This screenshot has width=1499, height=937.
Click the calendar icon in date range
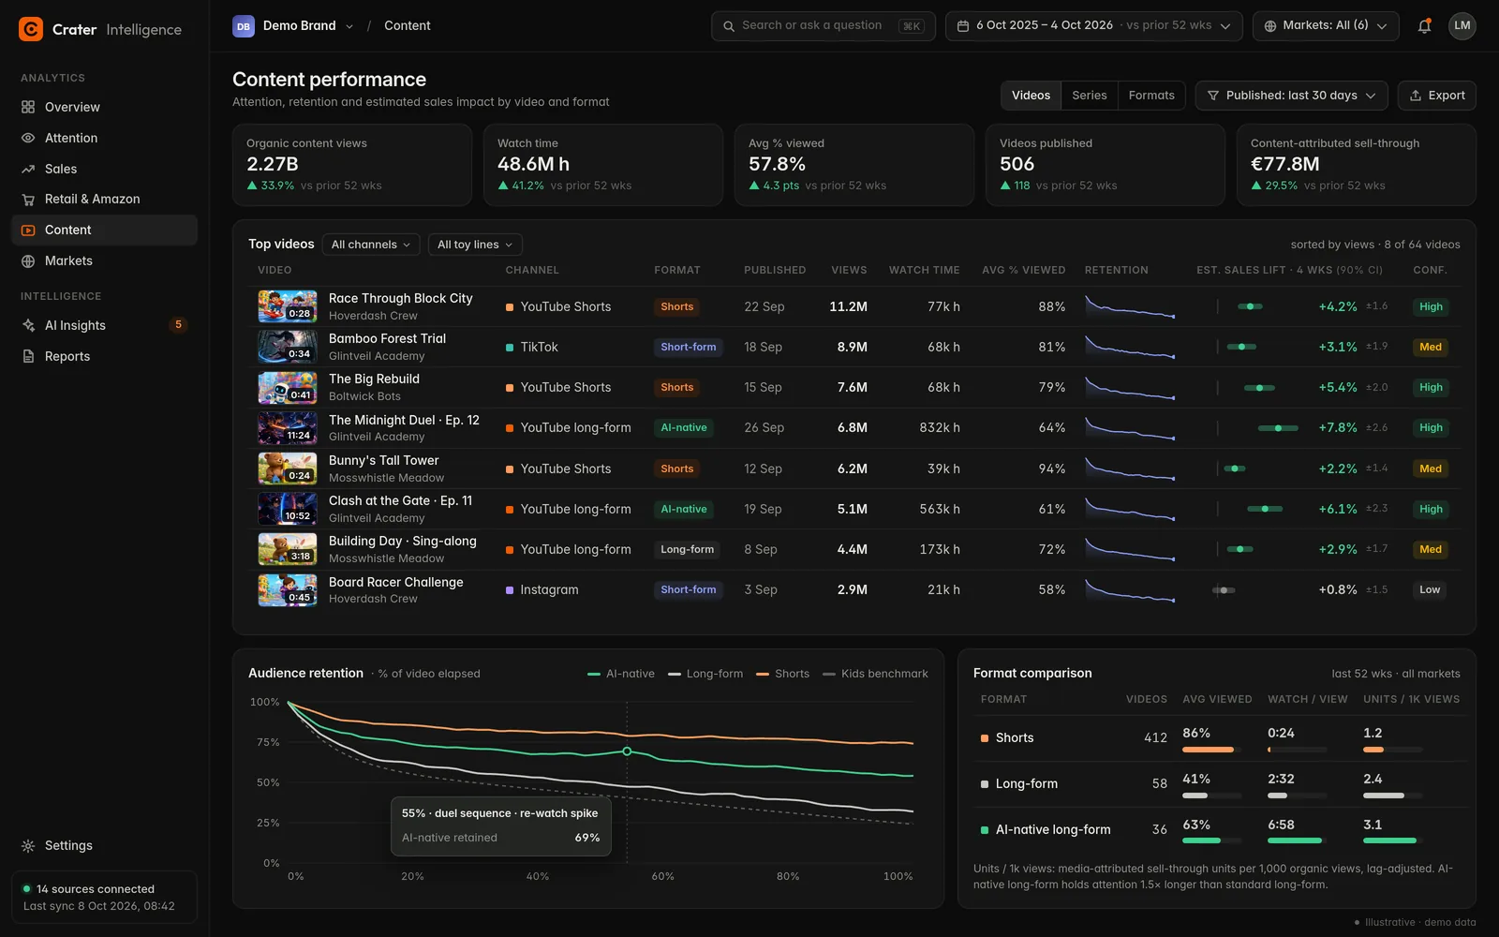coord(963,26)
